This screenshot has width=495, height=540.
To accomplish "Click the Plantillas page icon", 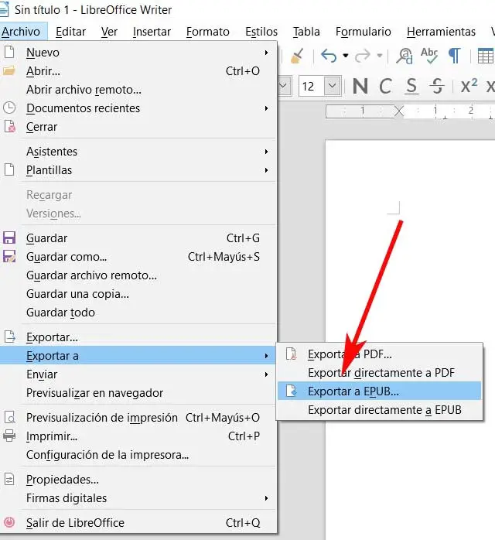I will 9,169.
